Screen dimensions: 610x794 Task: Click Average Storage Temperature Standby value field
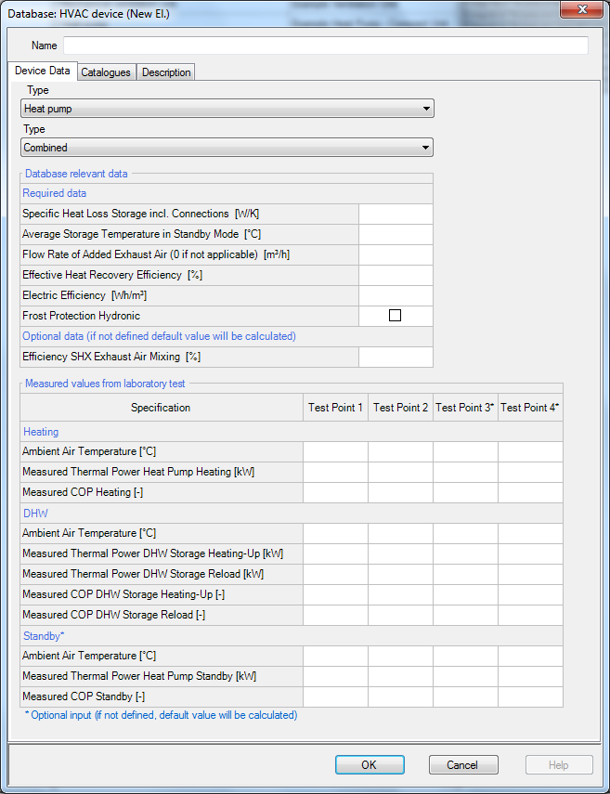[396, 234]
